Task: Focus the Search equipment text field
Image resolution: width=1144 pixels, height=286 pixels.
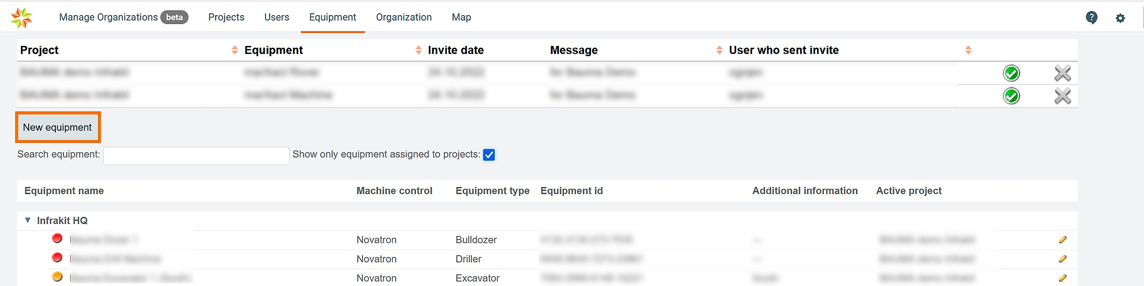Action: pyautogui.click(x=196, y=155)
